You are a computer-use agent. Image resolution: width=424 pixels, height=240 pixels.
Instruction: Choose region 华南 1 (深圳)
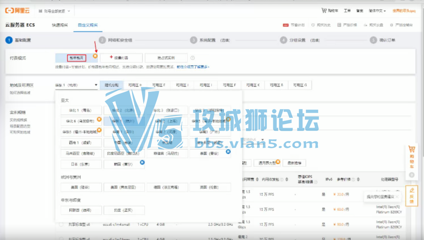pyautogui.click(x=124, y=132)
